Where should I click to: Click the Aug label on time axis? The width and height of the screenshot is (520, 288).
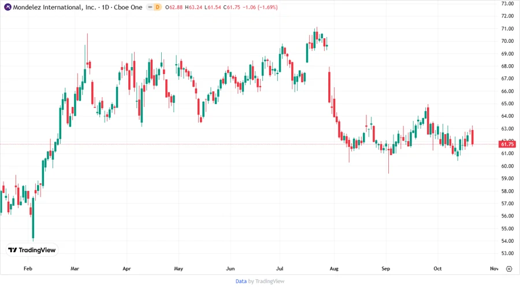(x=334, y=268)
